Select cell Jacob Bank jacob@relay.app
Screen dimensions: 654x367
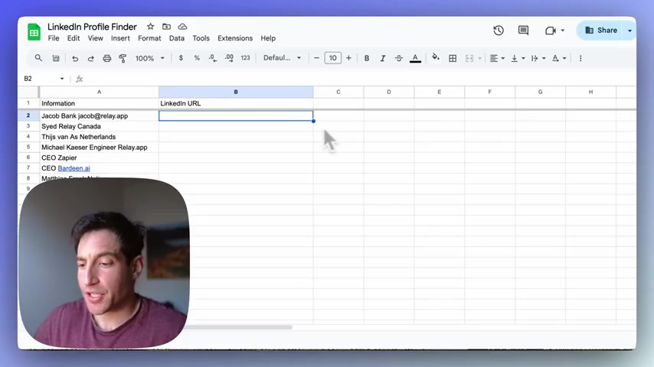[x=99, y=115]
